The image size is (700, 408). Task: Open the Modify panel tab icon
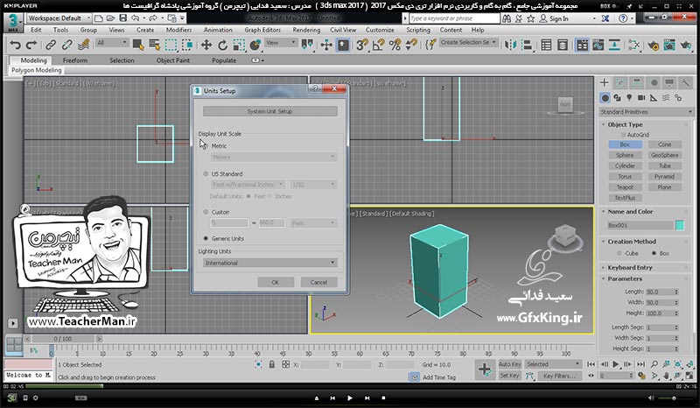[620, 82]
